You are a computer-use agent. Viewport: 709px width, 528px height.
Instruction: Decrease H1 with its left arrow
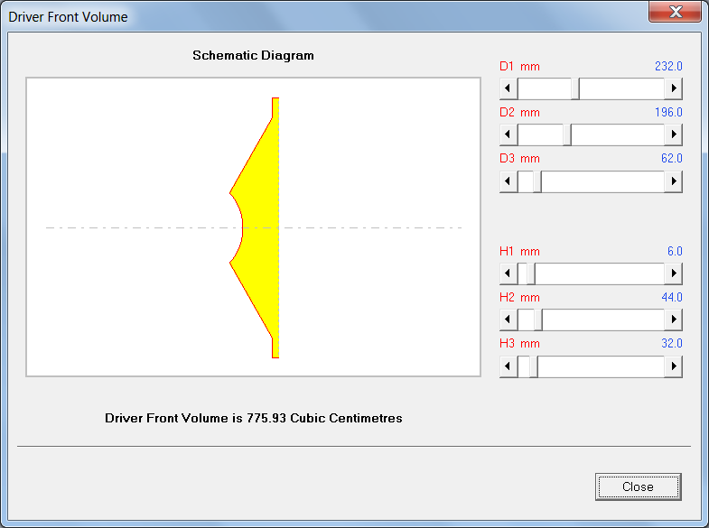pos(508,273)
